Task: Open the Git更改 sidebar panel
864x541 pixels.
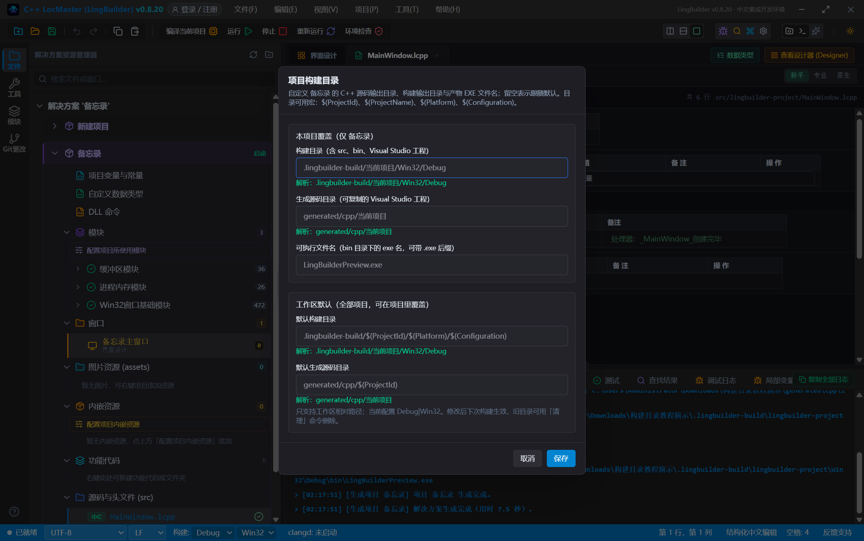Action: coord(14,143)
